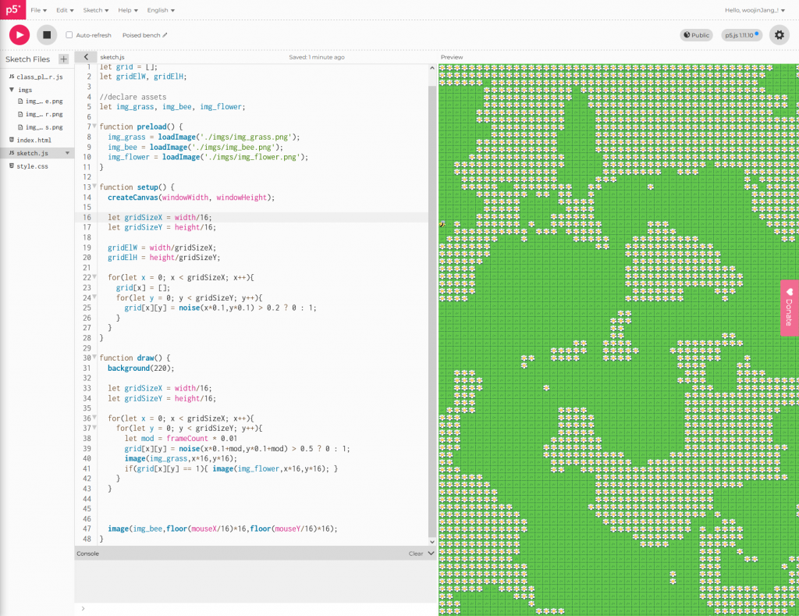Add a new file with plus icon
The image size is (799, 616).
63,59
